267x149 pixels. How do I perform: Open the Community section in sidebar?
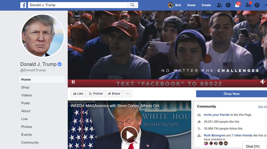pos(30,143)
